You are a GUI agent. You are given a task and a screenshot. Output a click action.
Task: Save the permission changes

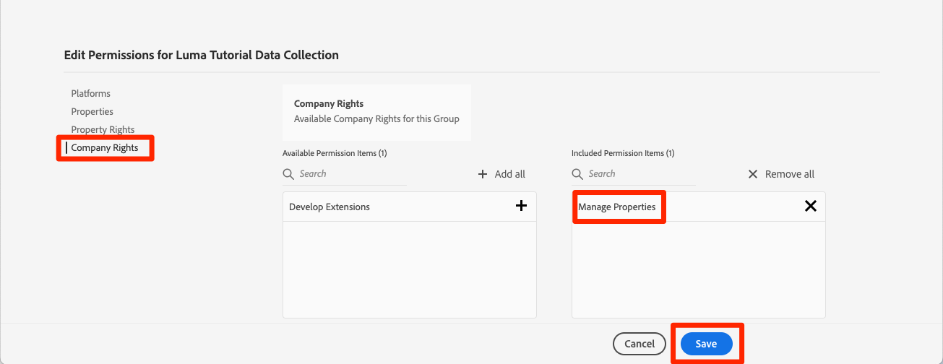(706, 344)
